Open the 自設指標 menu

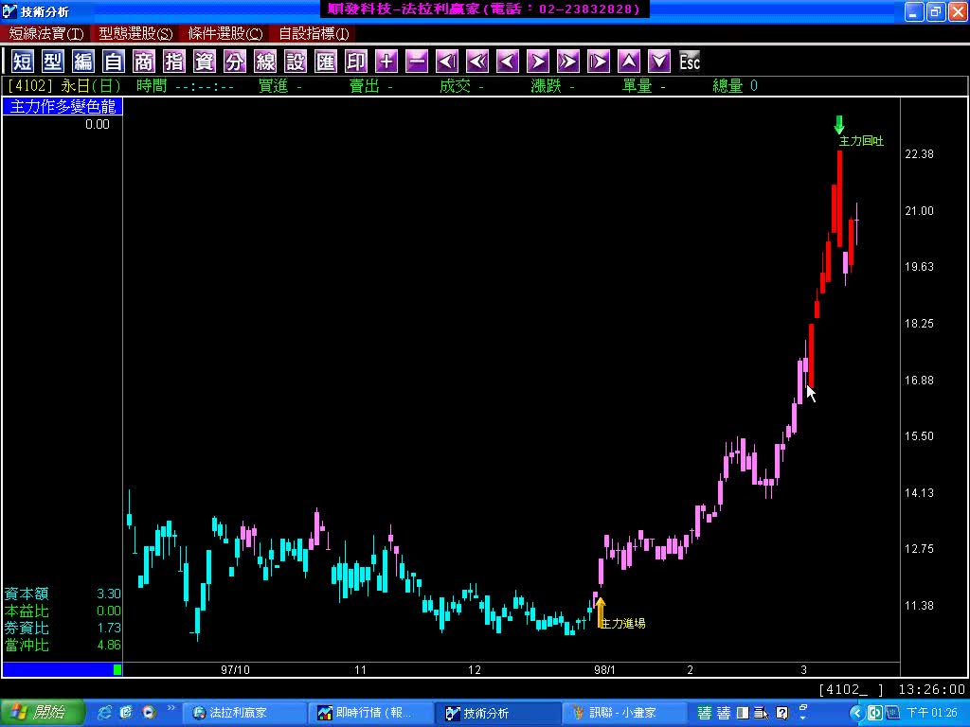click(314, 33)
